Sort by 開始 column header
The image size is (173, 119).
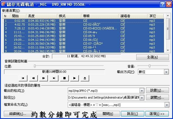click(18, 16)
